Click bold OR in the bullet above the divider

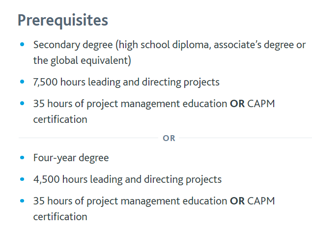point(237,104)
